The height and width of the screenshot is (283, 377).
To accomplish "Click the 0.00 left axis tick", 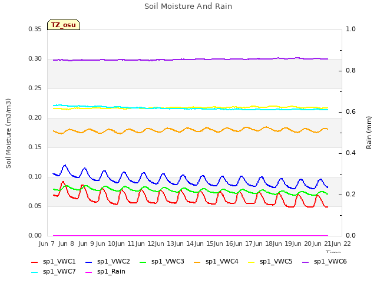I will 35,236.
